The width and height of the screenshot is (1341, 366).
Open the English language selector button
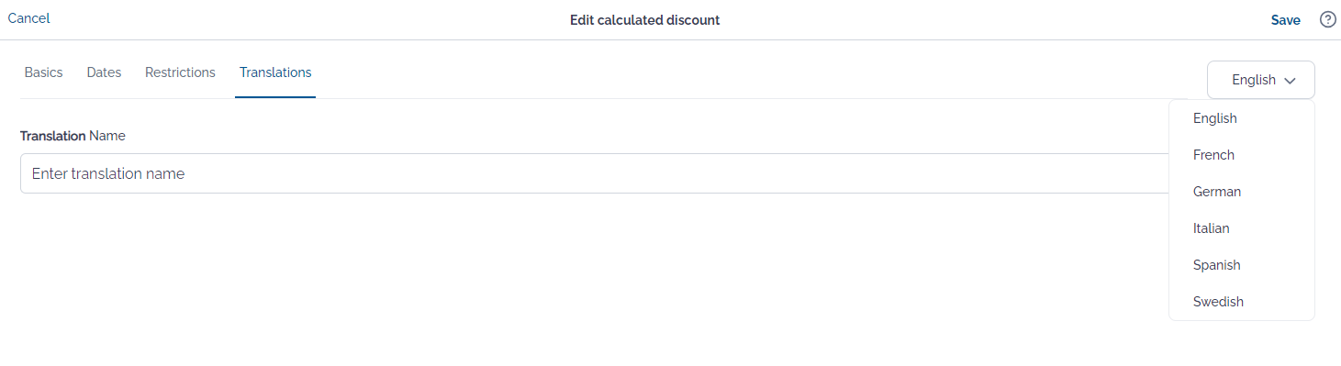1261,80
